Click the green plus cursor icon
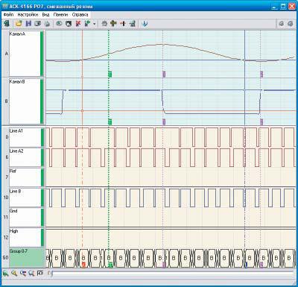Image resolution: width=298 pixels, height=287 pixels. 114,24
